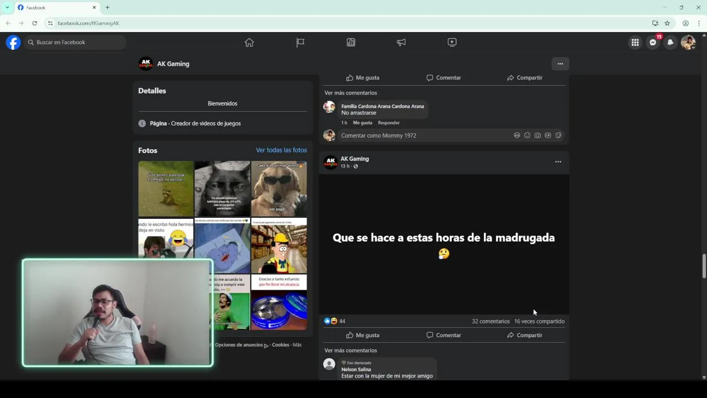Go back with the browser back arrow
Image resolution: width=707 pixels, height=398 pixels.
(8, 23)
